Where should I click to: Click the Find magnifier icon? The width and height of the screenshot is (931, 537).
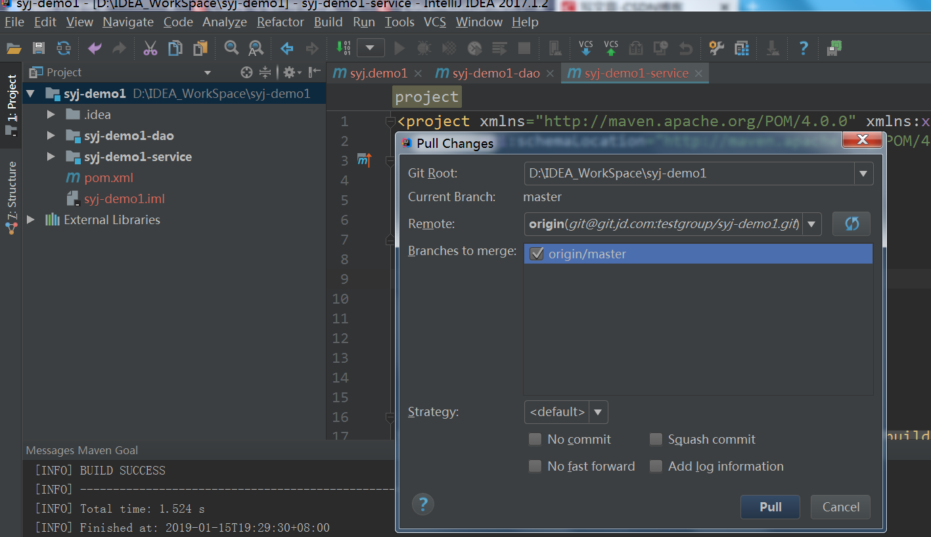[x=231, y=48]
